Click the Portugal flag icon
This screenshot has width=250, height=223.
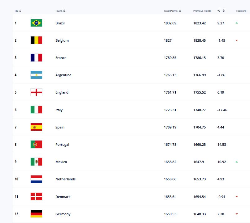(36, 145)
